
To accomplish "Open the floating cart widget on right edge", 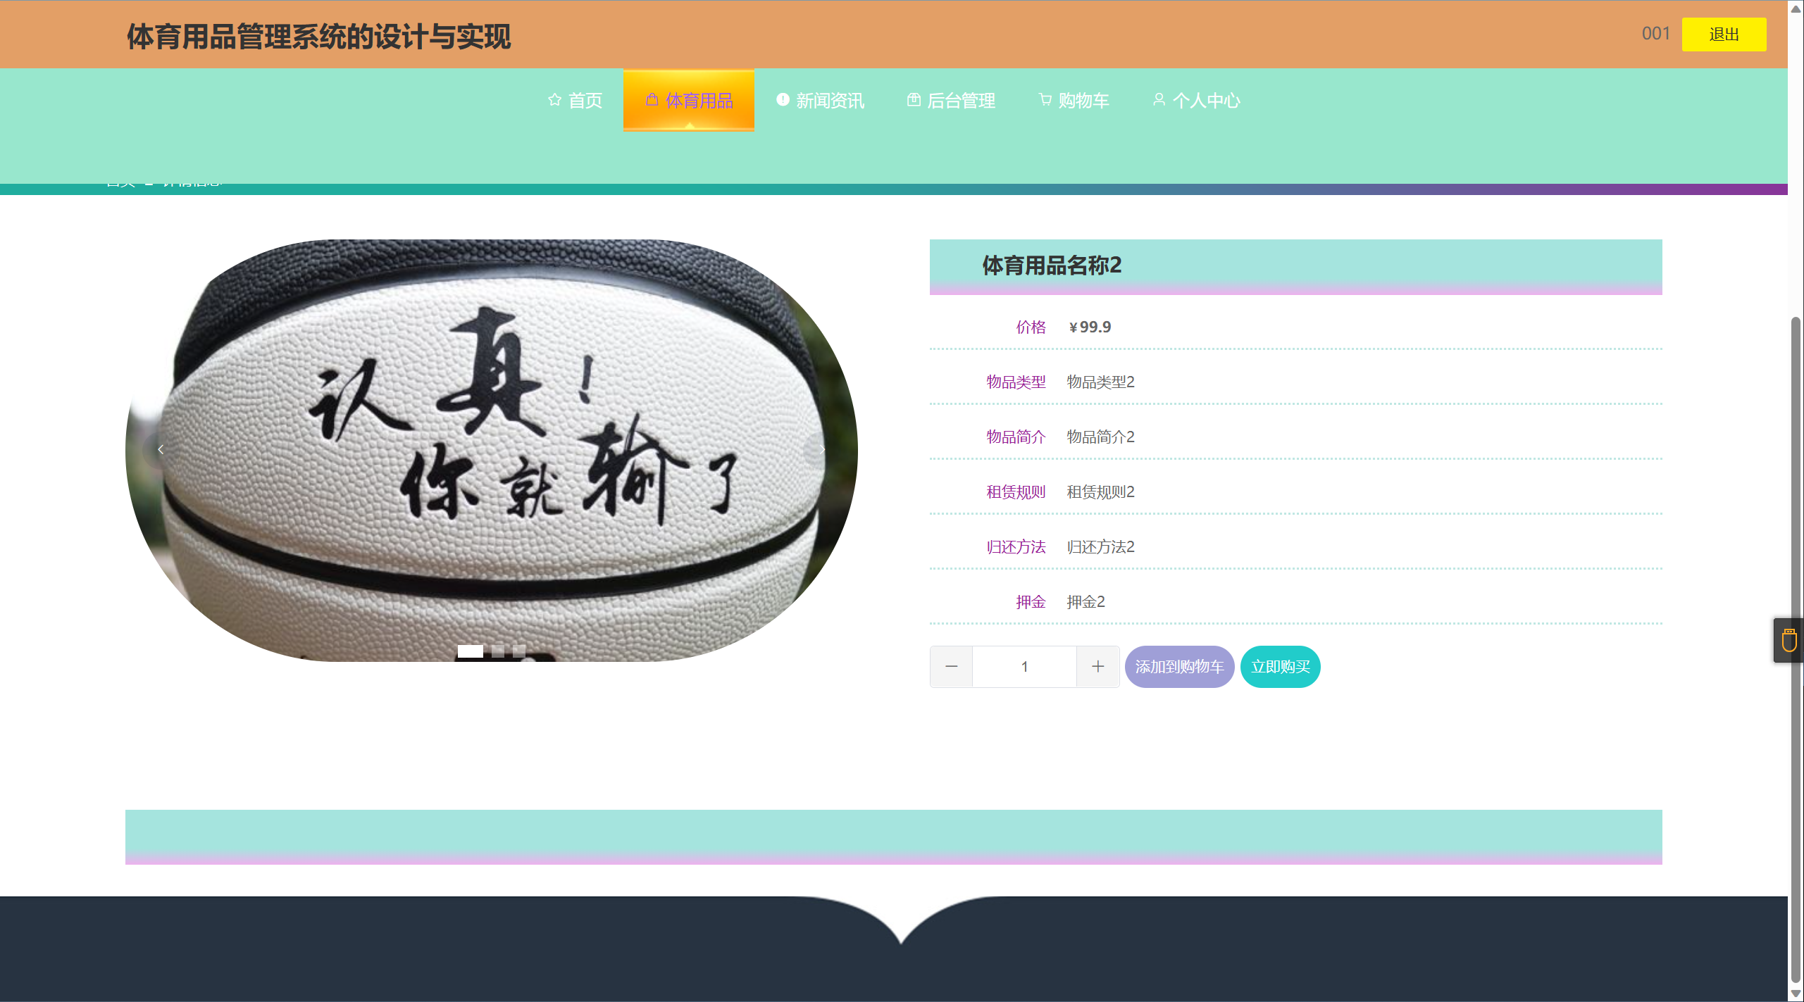I will [1789, 640].
